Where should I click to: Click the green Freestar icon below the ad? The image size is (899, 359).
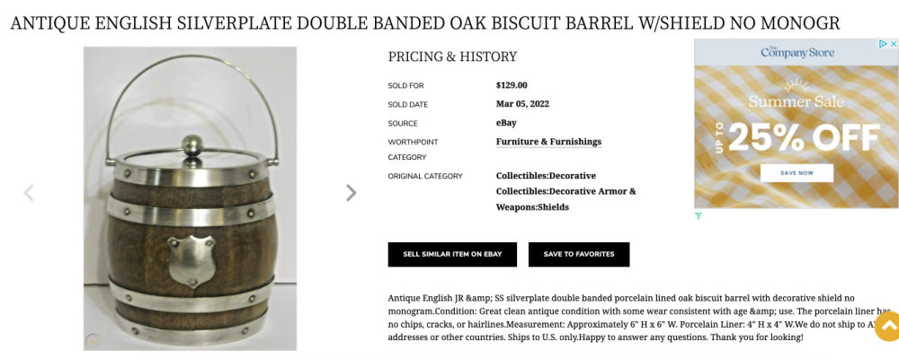click(x=699, y=215)
